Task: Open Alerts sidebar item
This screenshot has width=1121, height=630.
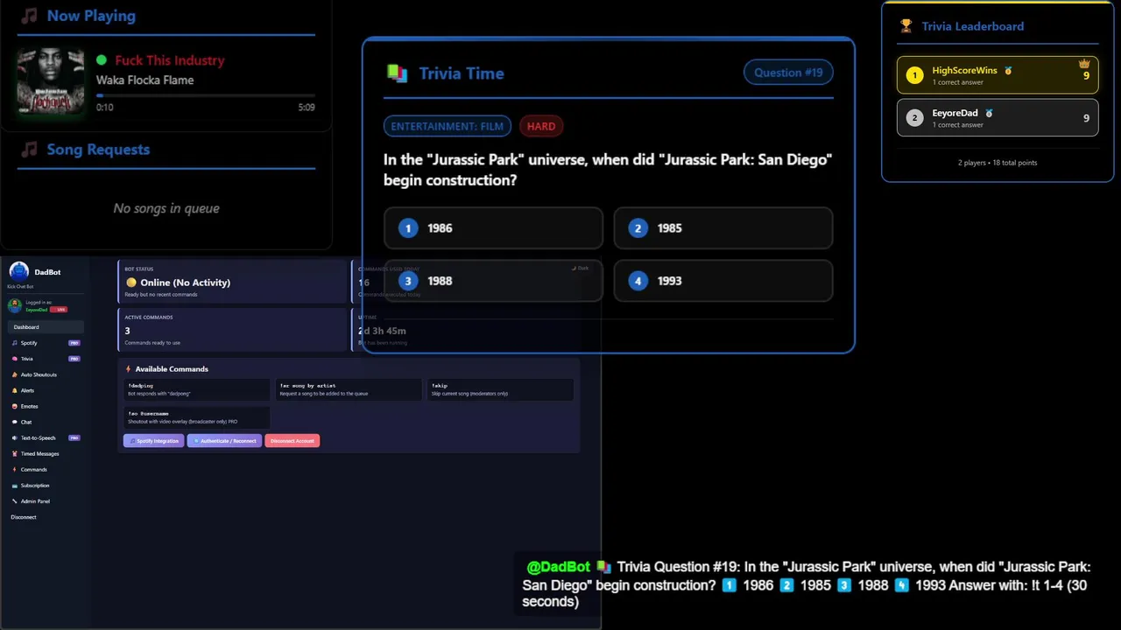Action: (x=46, y=390)
